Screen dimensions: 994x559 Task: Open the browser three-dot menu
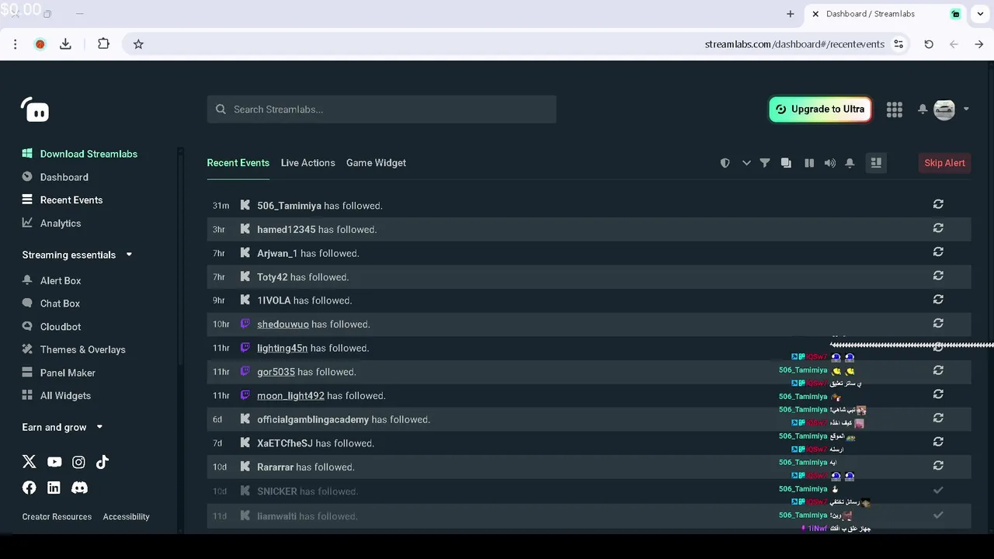[15, 44]
